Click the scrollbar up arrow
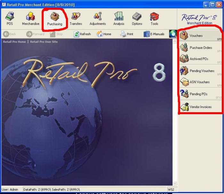This screenshot has height=194, width=224. (x=175, y=41)
